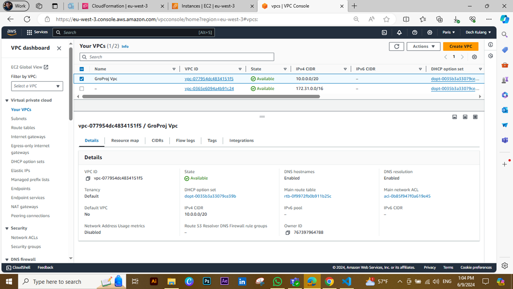The height and width of the screenshot is (289, 513).
Task: Open Visual Studio Code from taskbar
Action: [347, 281]
